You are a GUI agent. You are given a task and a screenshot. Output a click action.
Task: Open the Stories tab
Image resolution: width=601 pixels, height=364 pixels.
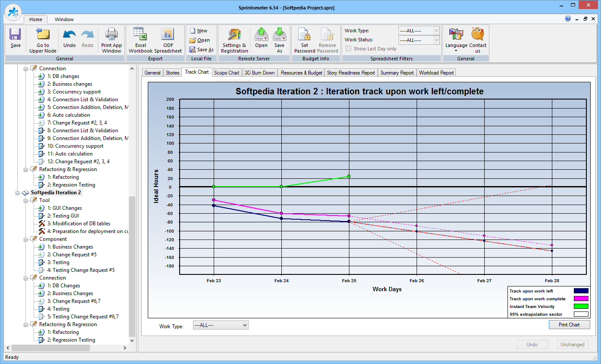[172, 73]
